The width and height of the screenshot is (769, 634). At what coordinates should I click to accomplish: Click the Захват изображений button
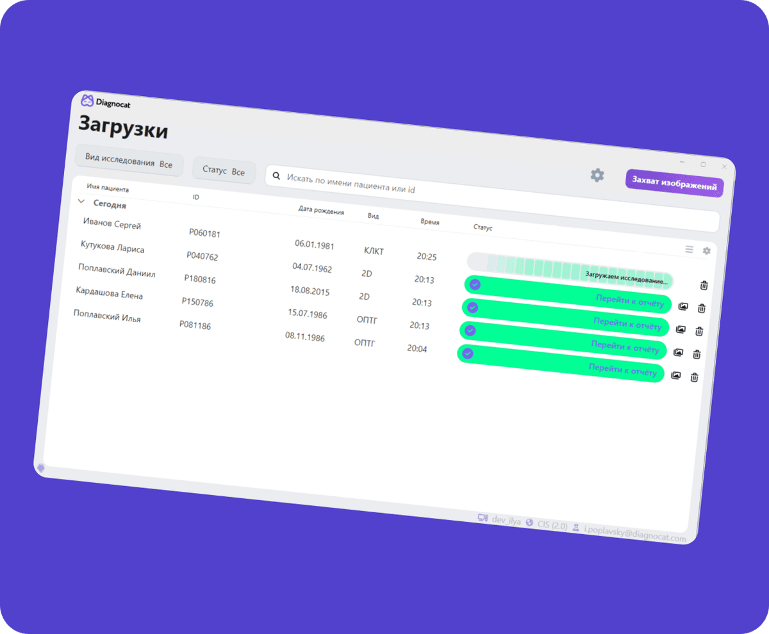click(x=675, y=183)
